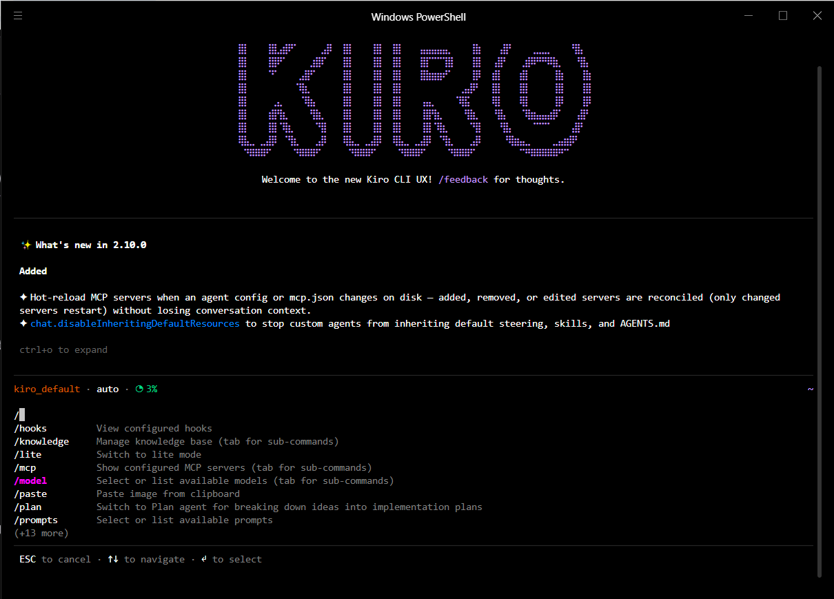The width and height of the screenshot is (834, 599).
Task: Click the What's new in 2.10.0 heading
Action: pyautogui.click(x=91, y=245)
